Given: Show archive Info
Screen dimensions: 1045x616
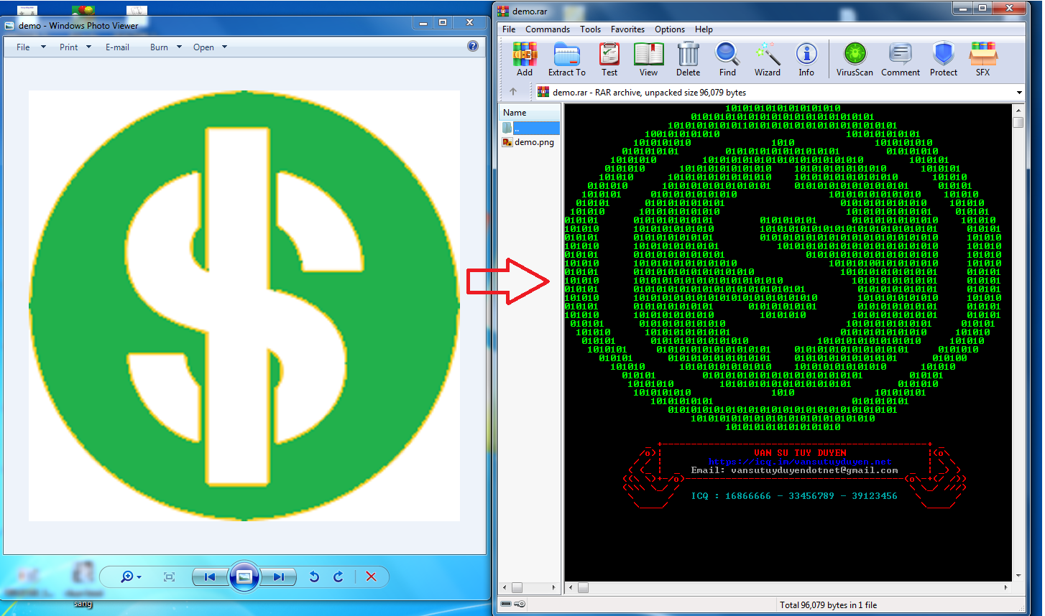Looking at the screenshot, I should 806,59.
